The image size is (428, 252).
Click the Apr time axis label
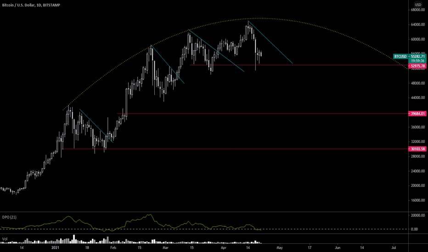pos(224,247)
